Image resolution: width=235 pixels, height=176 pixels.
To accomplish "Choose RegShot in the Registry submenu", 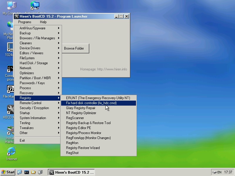I will 72,153.
